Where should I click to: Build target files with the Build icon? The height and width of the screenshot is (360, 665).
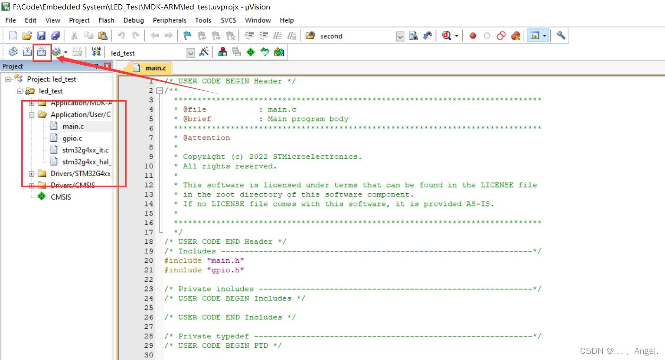(27, 52)
